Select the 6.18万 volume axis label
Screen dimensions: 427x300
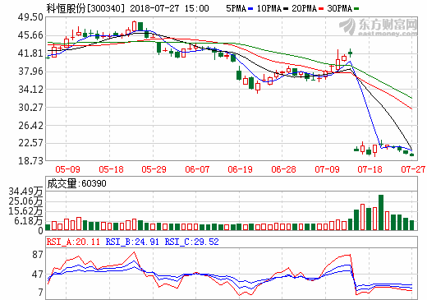tap(29, 221)
